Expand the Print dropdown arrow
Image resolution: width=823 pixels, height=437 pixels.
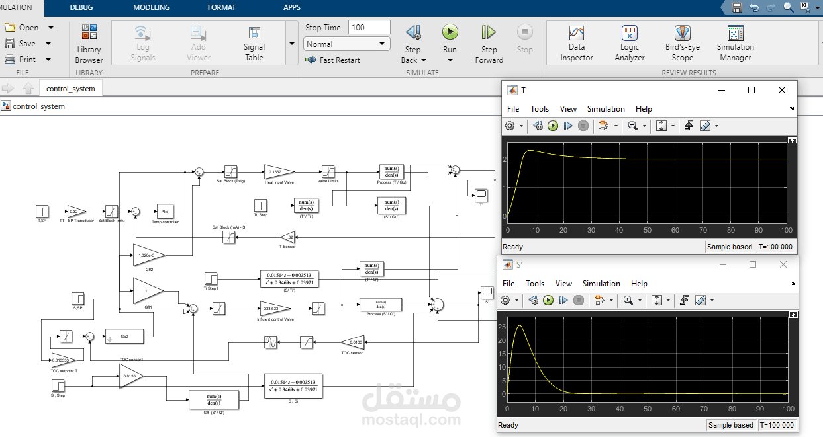tap(48, 60)
